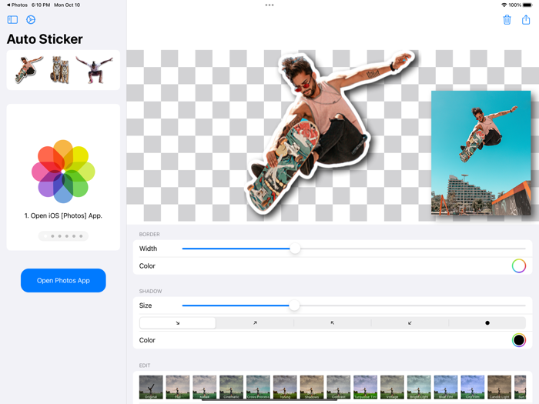Apply the Blue Tint filter thumbnail

pos(446,387)
